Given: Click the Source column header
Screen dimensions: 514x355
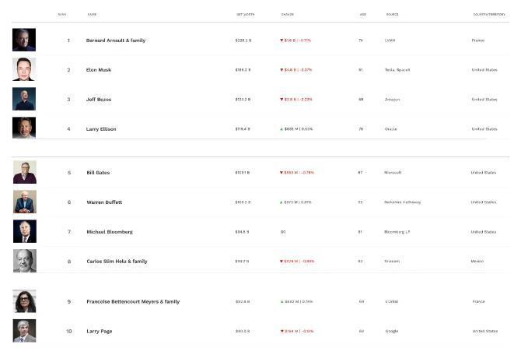Looking at the screenshot, I should [x=392, y=14].
